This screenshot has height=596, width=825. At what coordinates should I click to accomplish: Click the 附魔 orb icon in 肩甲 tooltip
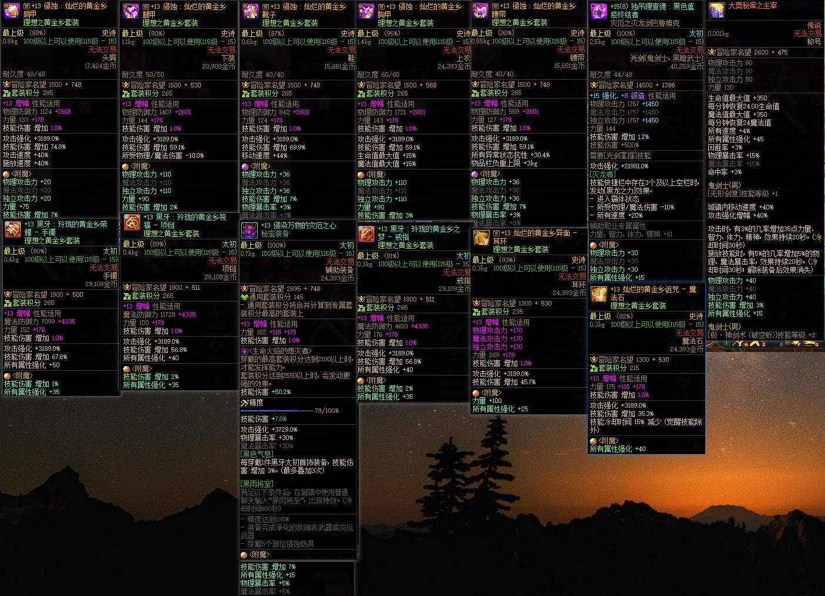[x=6, y=174]
